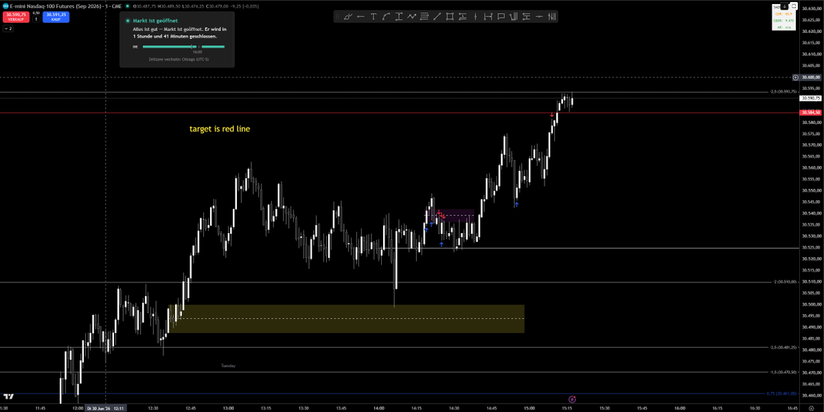Screen dimensions: 824x412
Task: Click the rounded button beside the download arrow
Action: click(794, 6)
